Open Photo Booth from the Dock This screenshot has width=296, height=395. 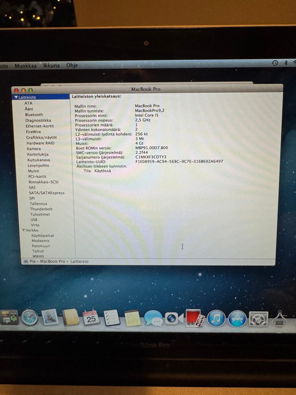click(195, 318)
